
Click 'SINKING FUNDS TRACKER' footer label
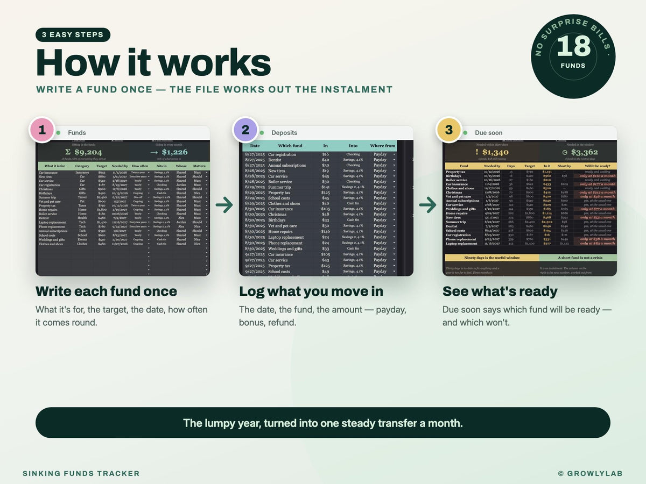[x=81, y=473]
